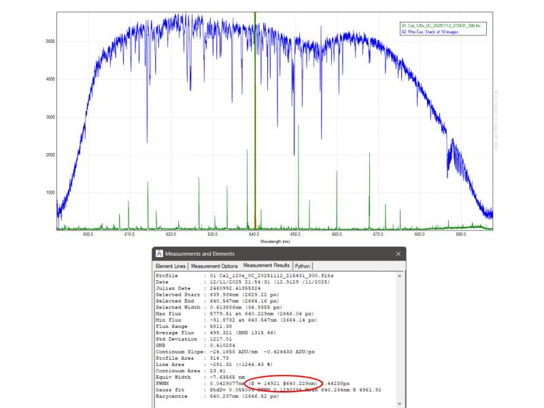
Task: Open the Python tab
Action: pyautogui.click(x=303, y=266)
